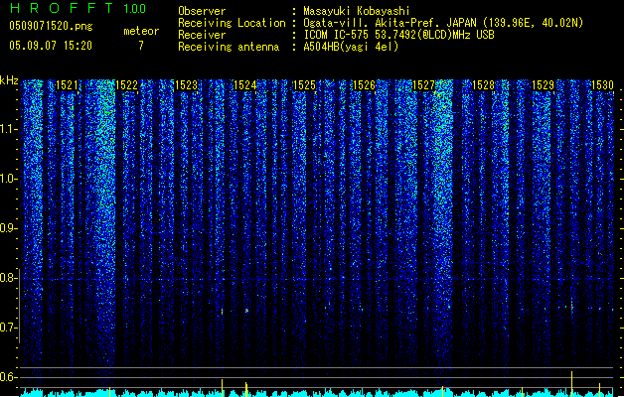Click the 1529 time label
The image size is (625, 397).
tap(543, 84)
